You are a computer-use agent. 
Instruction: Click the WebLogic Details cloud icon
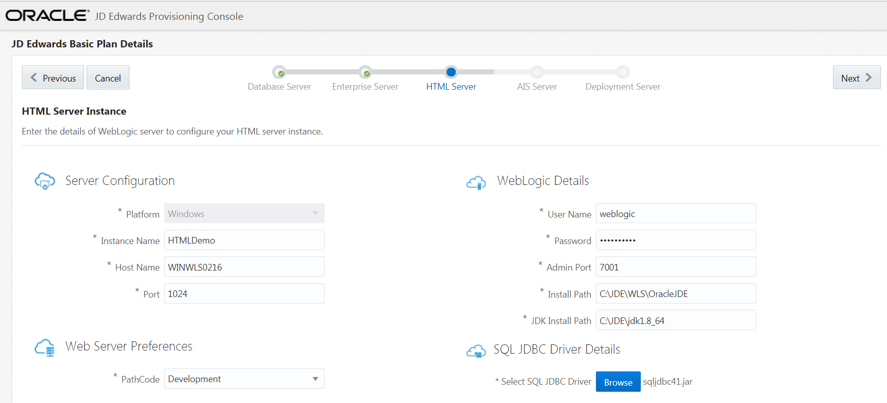pyautogui.click(x=476, y=182)
